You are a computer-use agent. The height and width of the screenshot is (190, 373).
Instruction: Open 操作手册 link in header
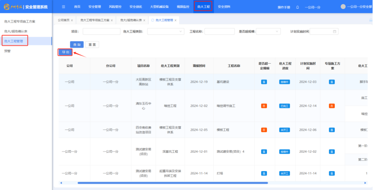click(284, 8)
